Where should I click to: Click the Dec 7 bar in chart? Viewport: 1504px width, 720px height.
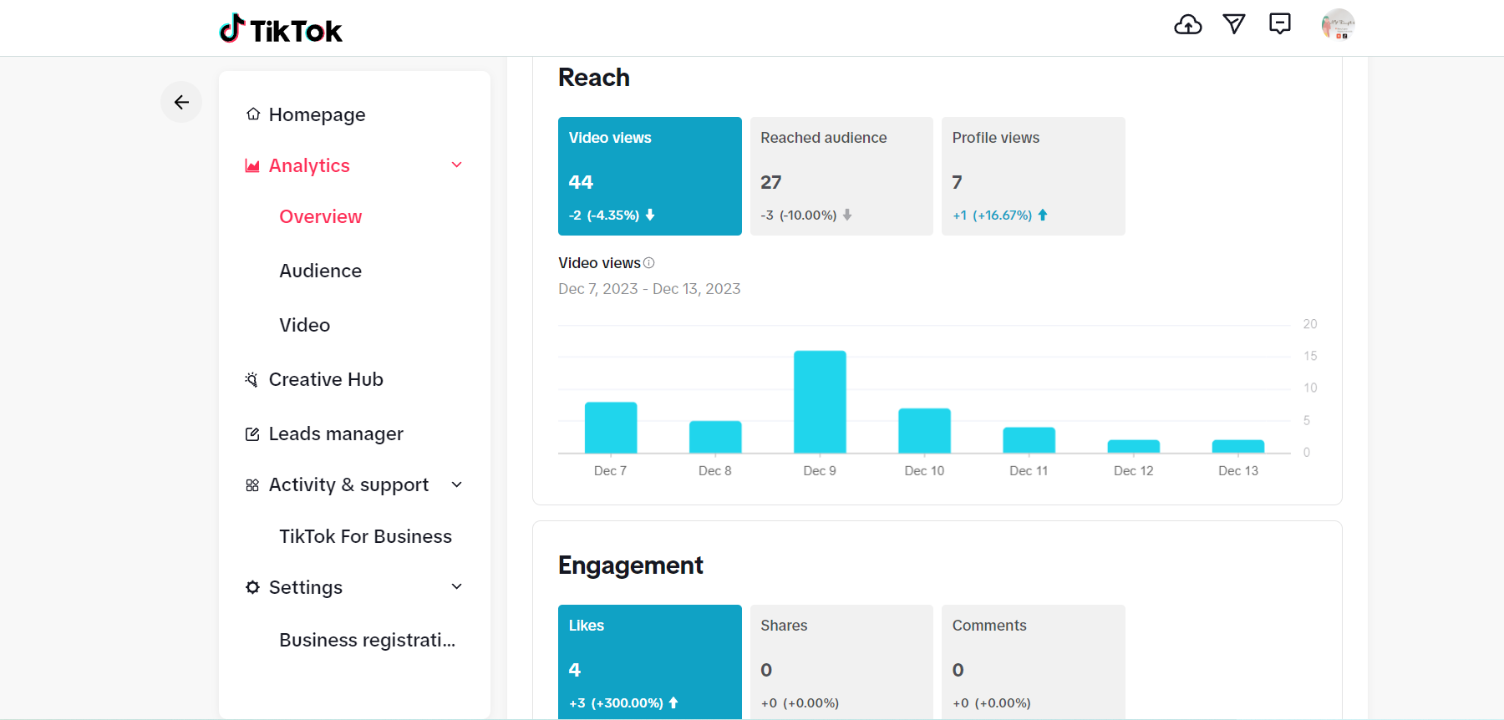[x=611, y=428]
